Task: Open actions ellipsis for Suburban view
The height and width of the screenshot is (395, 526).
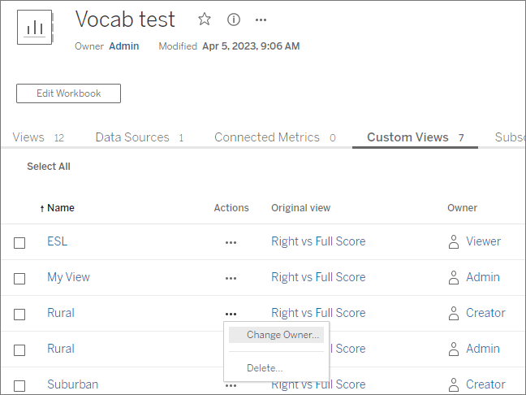Action: pyautogui.click(x=231, y=384)
